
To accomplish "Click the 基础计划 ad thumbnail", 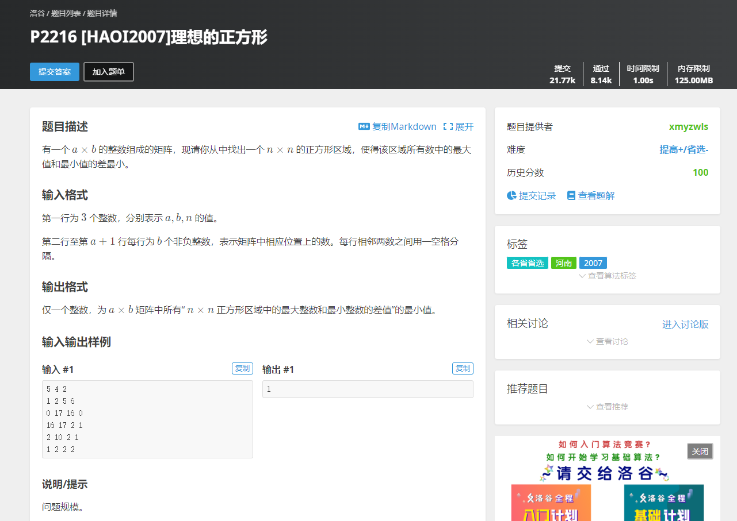I will 663,503.
